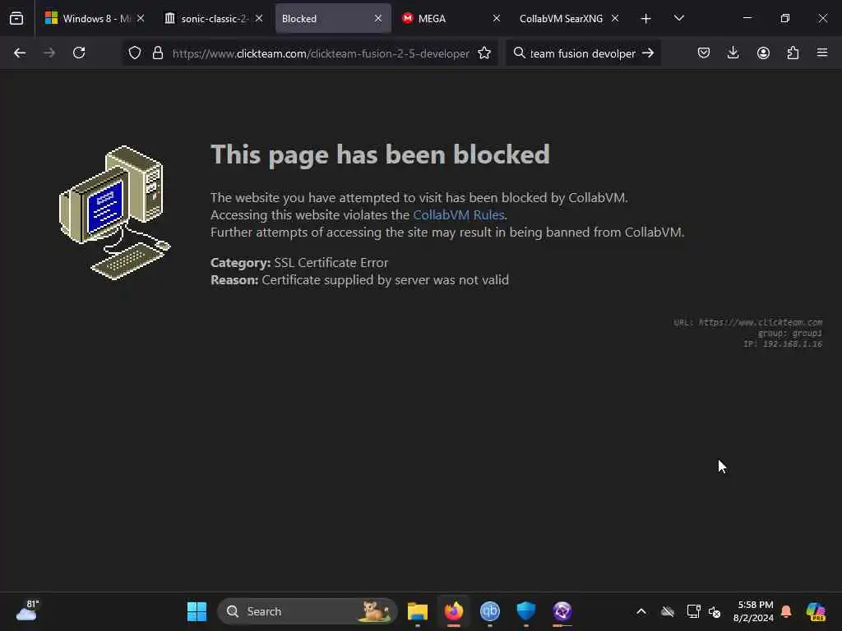The width and height of the screenshot is (842, 631).
Task: Show hidden system tray icons
Action: (x=641, y=611)
